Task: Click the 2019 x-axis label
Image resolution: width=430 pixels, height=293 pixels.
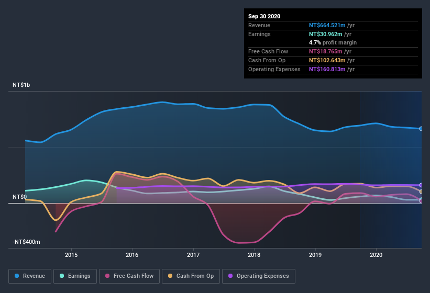Action: [315, 255]
